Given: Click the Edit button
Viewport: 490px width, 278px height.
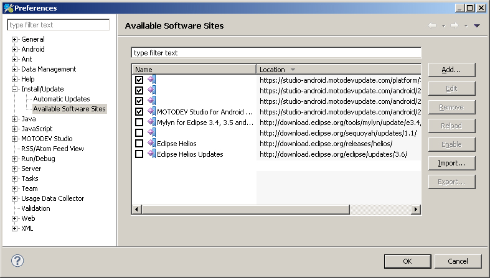Looking at the screenshot, I should click(x=451, y=88).
